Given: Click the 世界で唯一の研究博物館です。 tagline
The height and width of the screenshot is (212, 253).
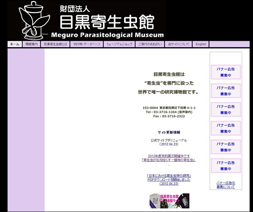Looking at the screenshot, I should coord(168,92).
